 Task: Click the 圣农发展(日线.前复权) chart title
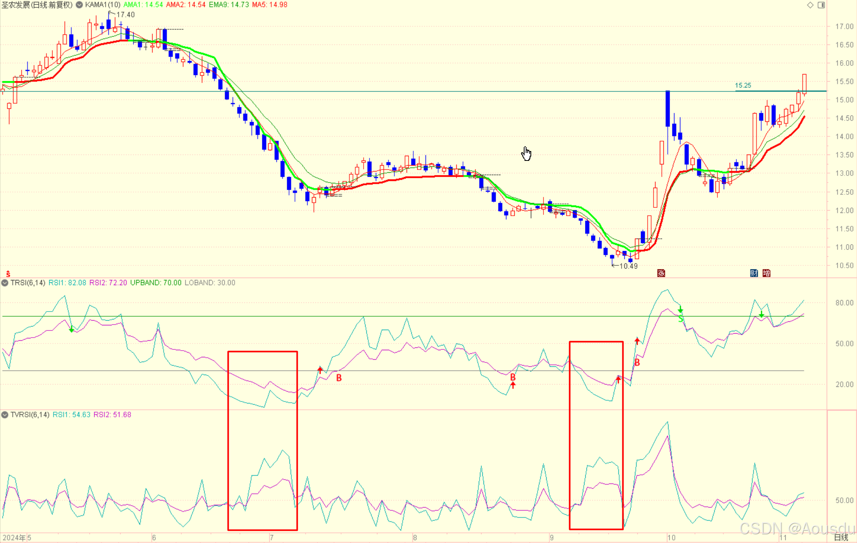click(x=37, y=5)
